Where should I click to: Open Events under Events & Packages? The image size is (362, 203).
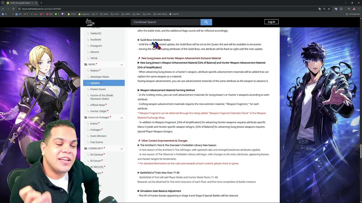point(94,123)
